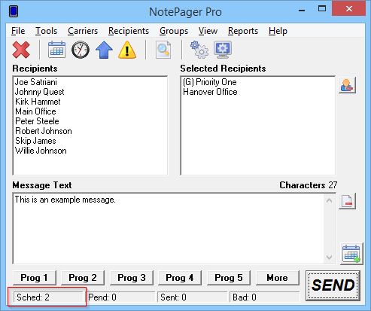Image resolution: width=371 pixels, height=311 pixels.
Task: Click the magnifying glass document icon
Action: (163, 50)
